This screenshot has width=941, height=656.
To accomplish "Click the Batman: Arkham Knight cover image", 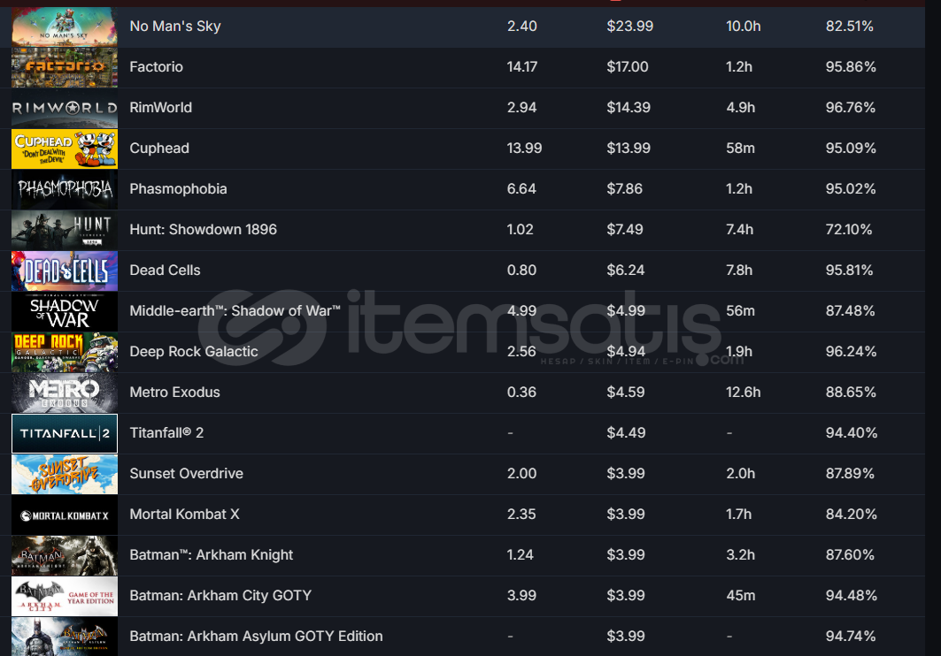I will (65, 555).
